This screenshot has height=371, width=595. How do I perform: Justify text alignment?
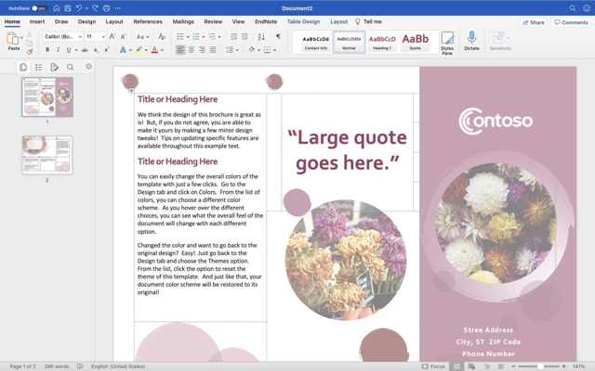coord(213,49)
